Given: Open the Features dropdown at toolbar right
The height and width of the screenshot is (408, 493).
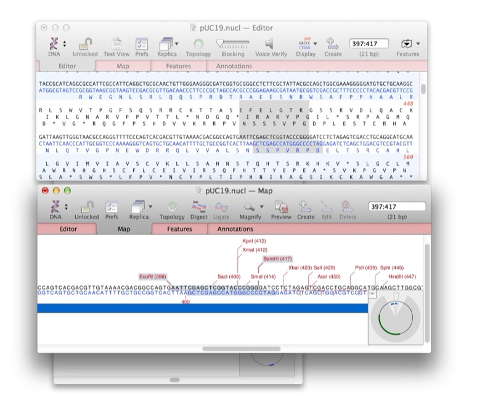Looking at the screenshot, I should click(408, 44).
